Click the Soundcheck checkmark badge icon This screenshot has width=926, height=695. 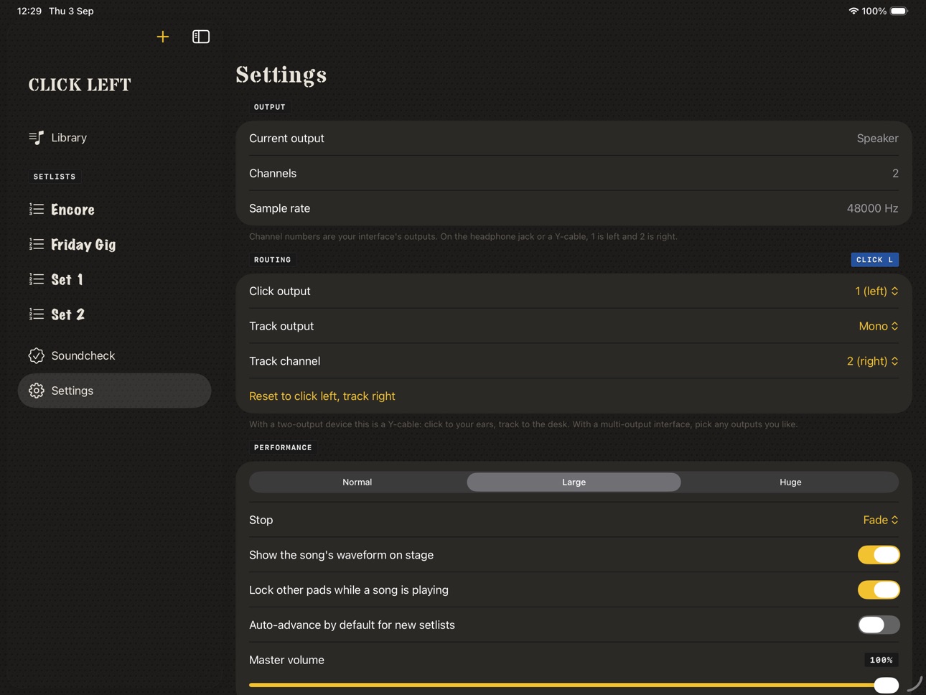point(36,355)
